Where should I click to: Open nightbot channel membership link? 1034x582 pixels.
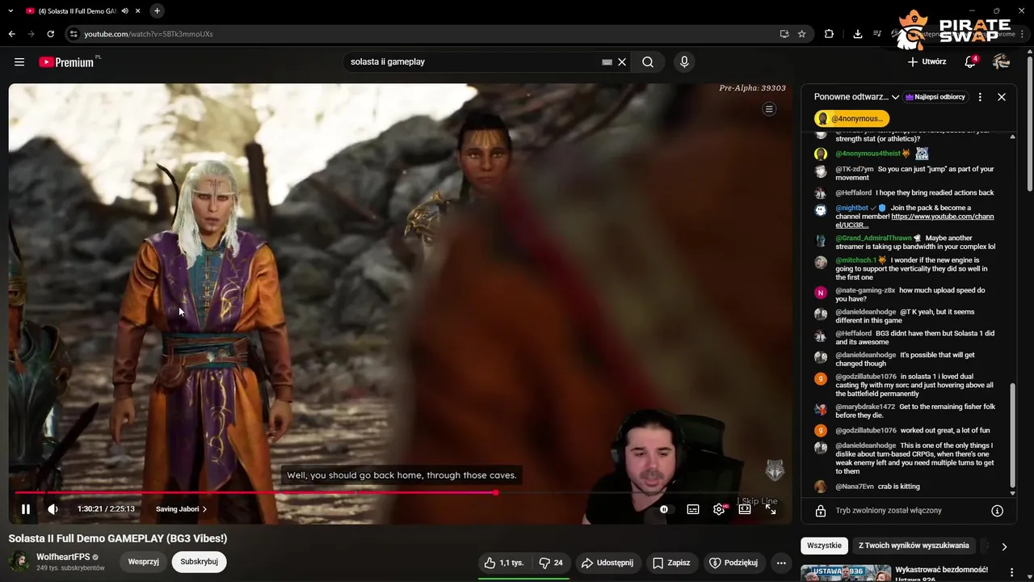[x=914, y=221]
